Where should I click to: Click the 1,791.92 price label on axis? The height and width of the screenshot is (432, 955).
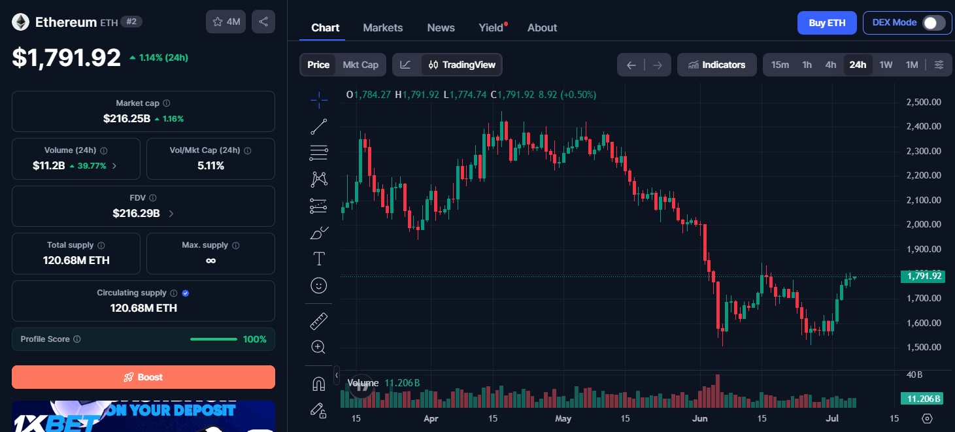[922, 276]
